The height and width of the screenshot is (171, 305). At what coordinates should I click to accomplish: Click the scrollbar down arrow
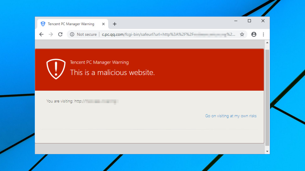267,152
